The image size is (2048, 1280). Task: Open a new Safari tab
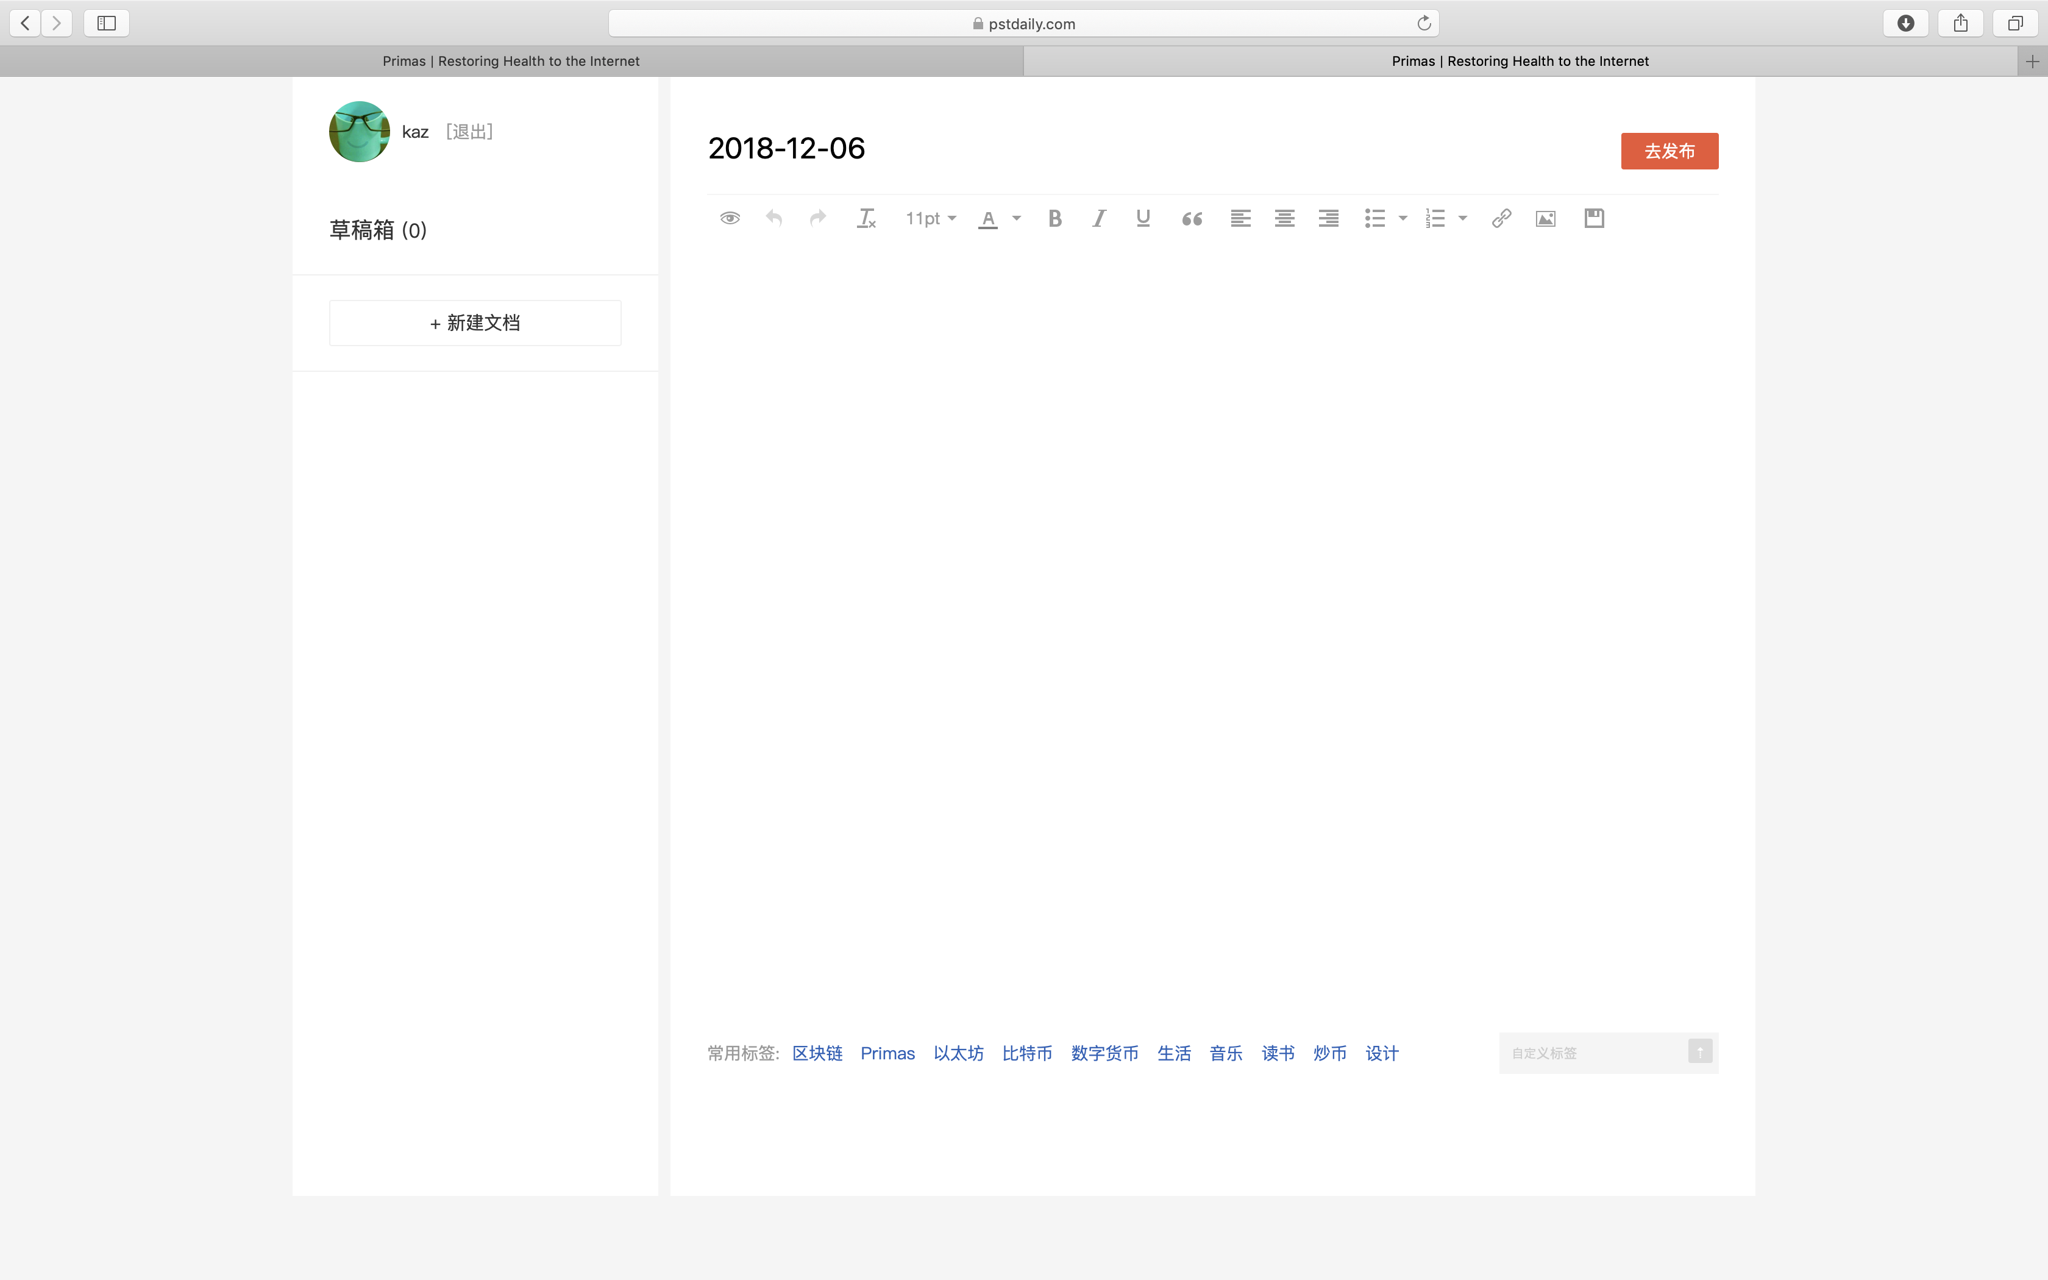(2032, 61)
